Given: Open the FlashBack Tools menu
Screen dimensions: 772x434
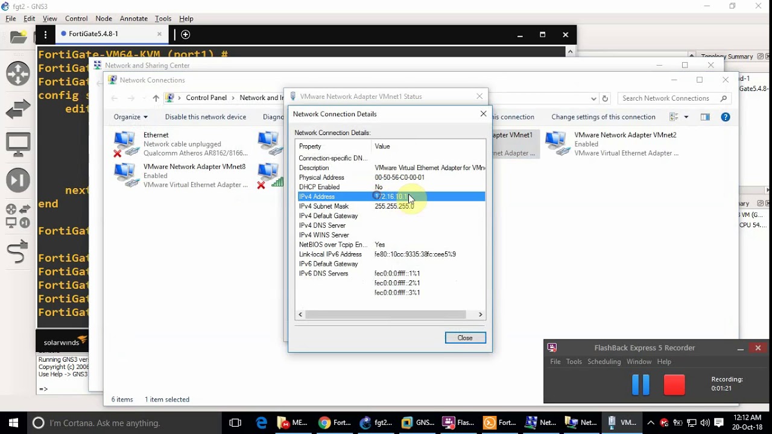Looking at the screenshot, I should click(x=574, y=362).
